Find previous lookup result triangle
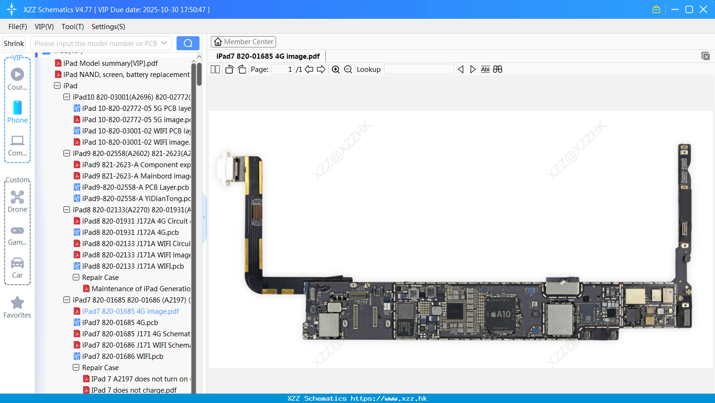715x403 pixels. point(461,70)
